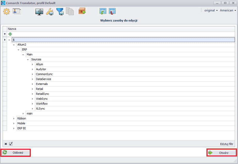The width and height of the screenshot is (238, 164).
Task: Select the CommonSync tree row
Action: coord(135,74)
